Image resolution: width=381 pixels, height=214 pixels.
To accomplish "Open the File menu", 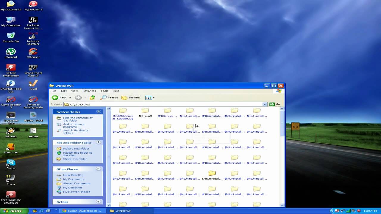I will (54, 91).
